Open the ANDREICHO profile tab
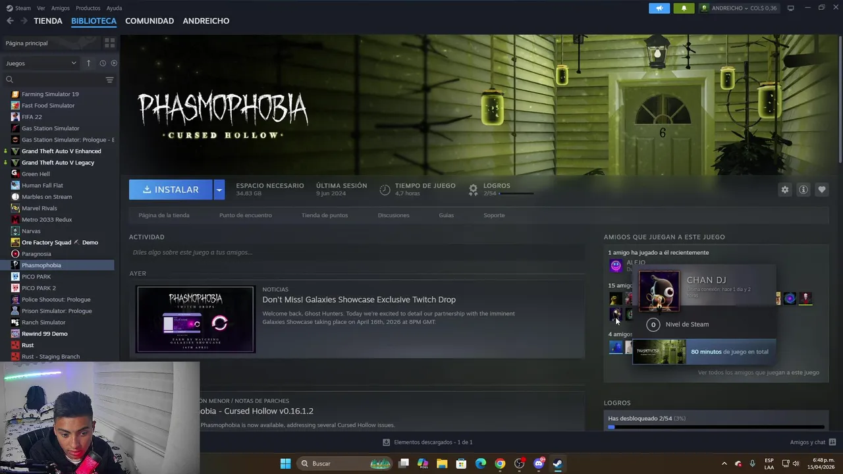The image size is (843, 474). tap(206, 21)
